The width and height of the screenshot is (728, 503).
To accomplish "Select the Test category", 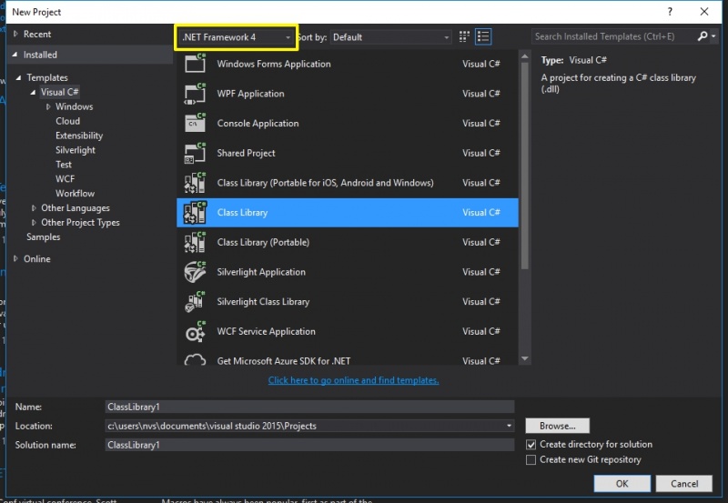I will pyautogui.click(x=64, y=165).
